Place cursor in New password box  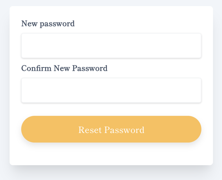(111, 46)
